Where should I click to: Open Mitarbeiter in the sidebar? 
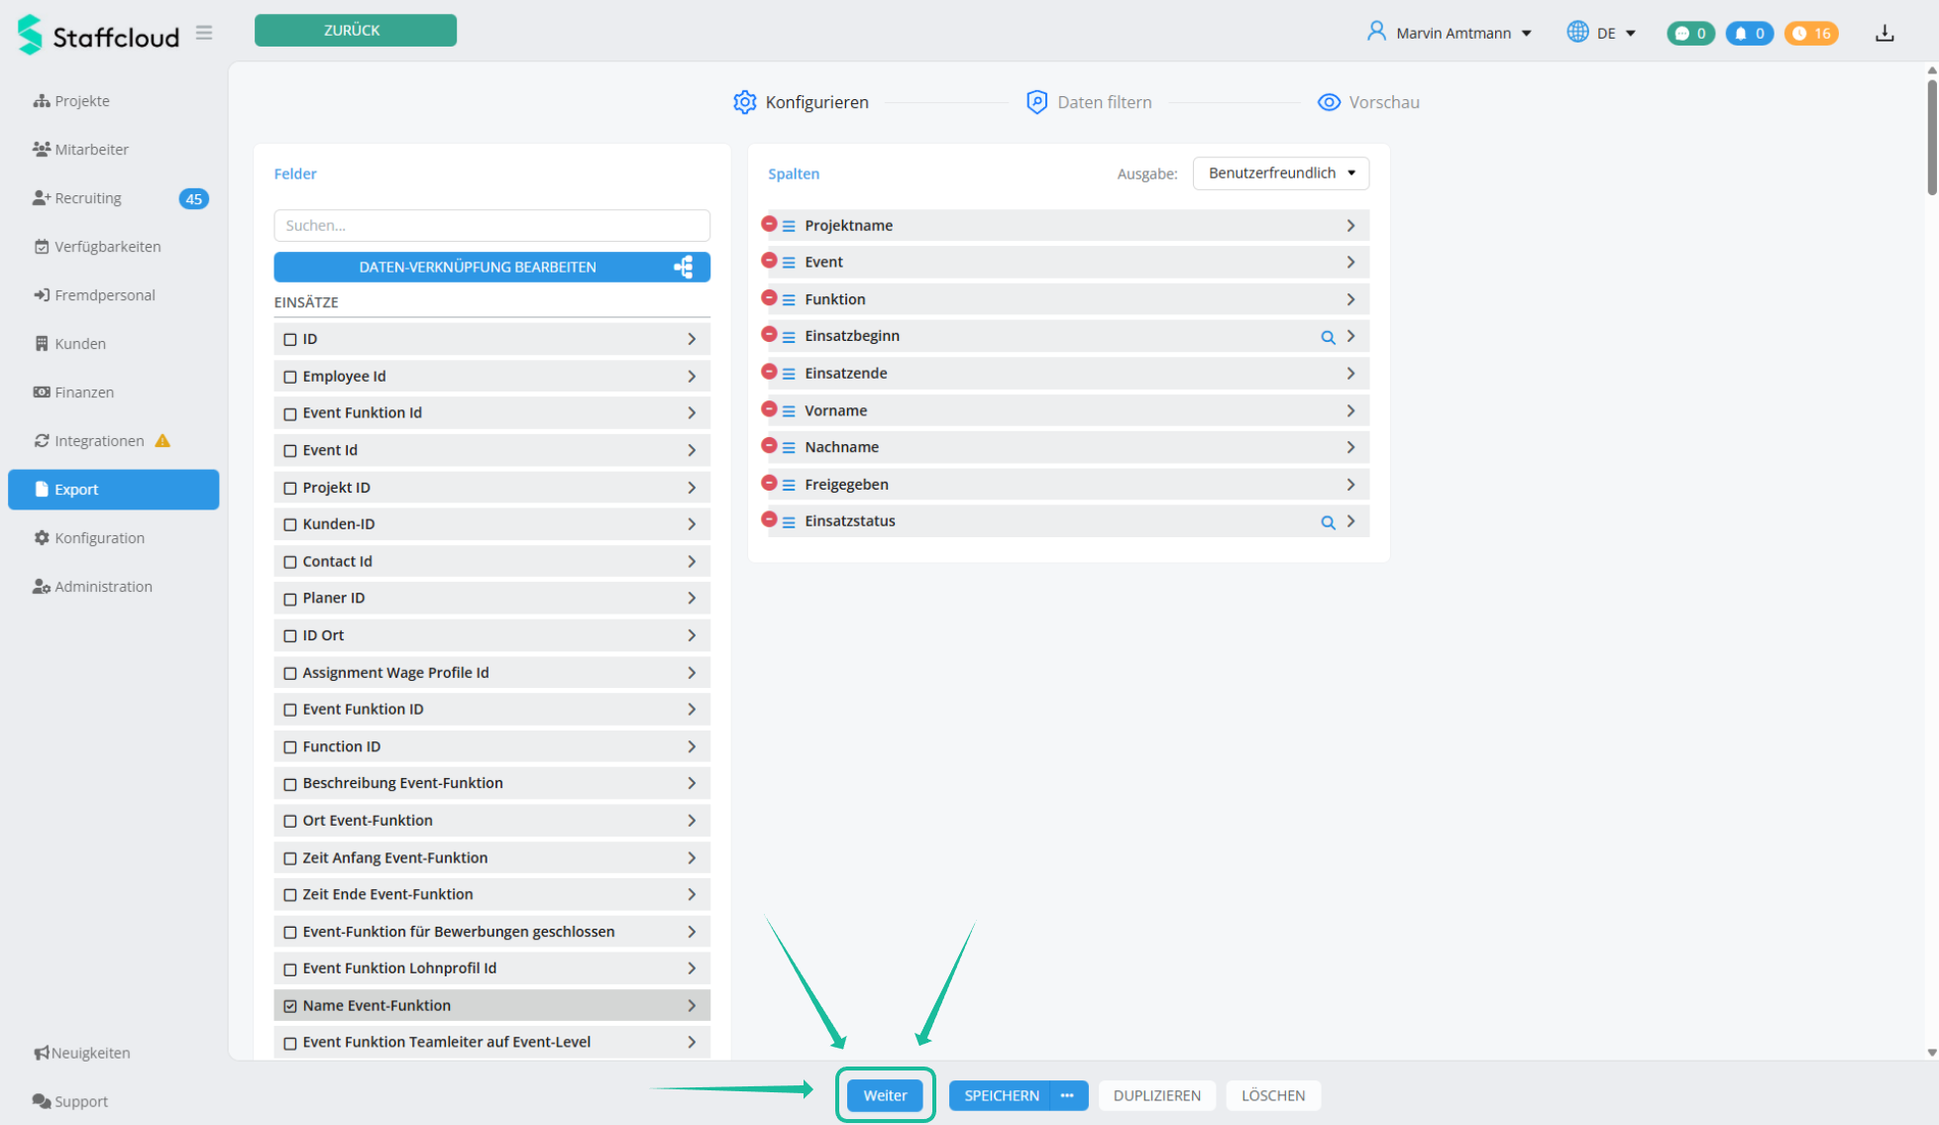91,150
